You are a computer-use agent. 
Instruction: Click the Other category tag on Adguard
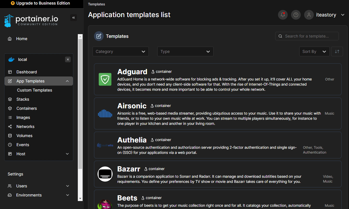(330, 79)
